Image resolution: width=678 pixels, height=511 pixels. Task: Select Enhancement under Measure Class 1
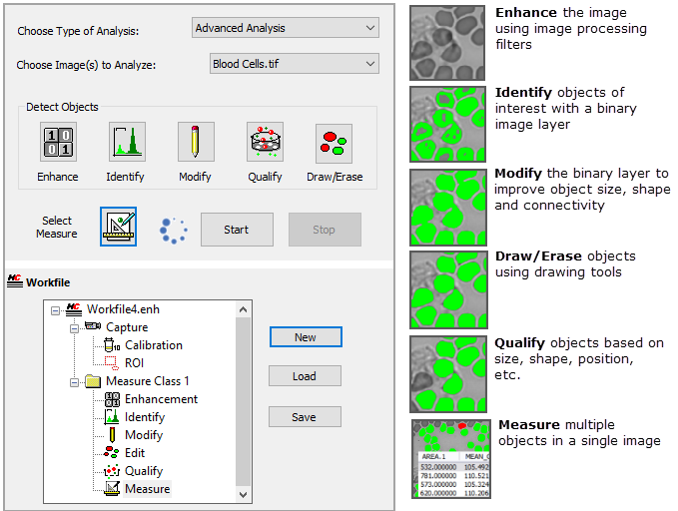pyautogui.click(x=161, y=399)
